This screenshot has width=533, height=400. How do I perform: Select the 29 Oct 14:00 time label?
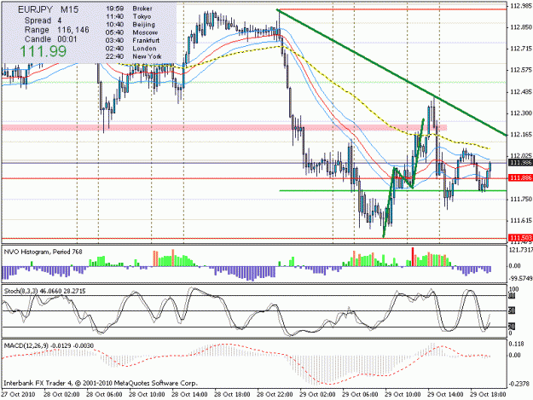coord(445,395)
